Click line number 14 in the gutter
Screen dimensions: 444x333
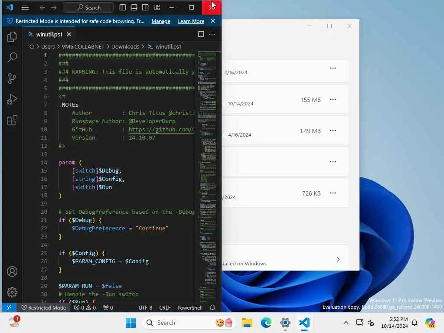[44, 163]
